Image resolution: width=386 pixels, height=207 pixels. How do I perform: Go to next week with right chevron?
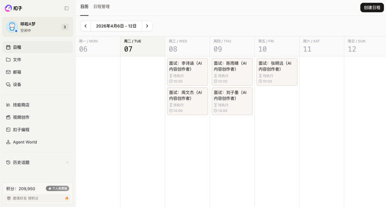pos(147,26)
